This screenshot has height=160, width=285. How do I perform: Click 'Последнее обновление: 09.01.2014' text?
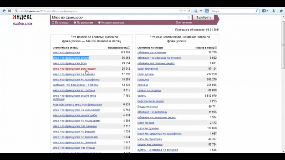(197, 30)
